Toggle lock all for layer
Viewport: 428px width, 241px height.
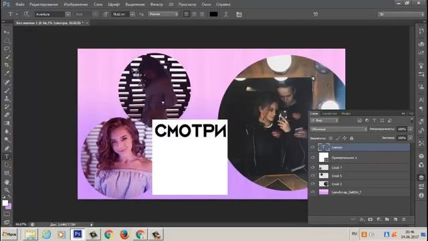click(x=352, y=139)
